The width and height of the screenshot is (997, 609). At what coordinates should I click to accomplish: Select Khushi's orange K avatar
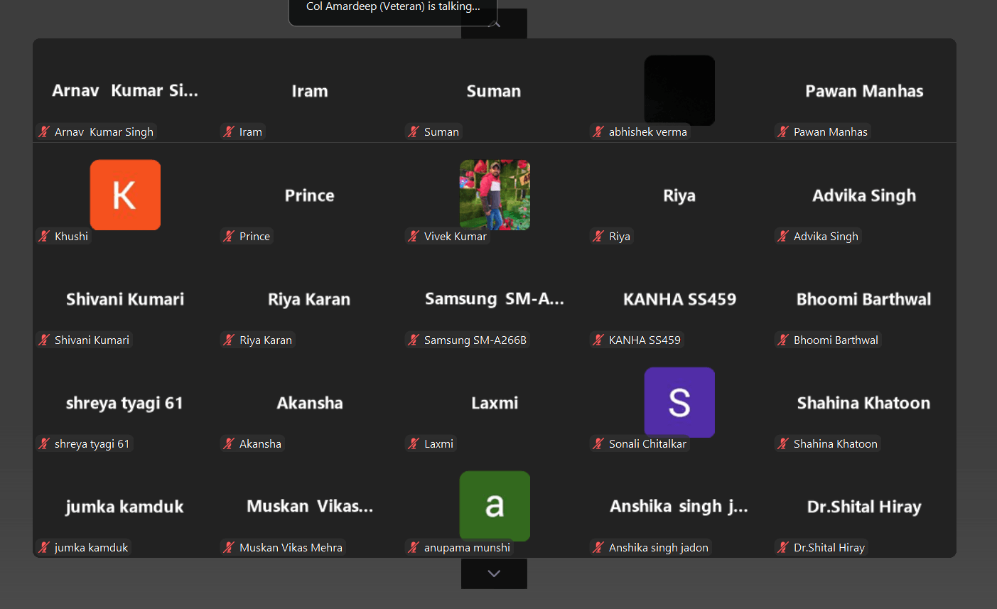pyautogui.click(x=125, y=195)
